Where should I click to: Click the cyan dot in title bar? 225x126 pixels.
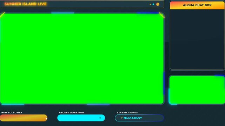point(153,4)
